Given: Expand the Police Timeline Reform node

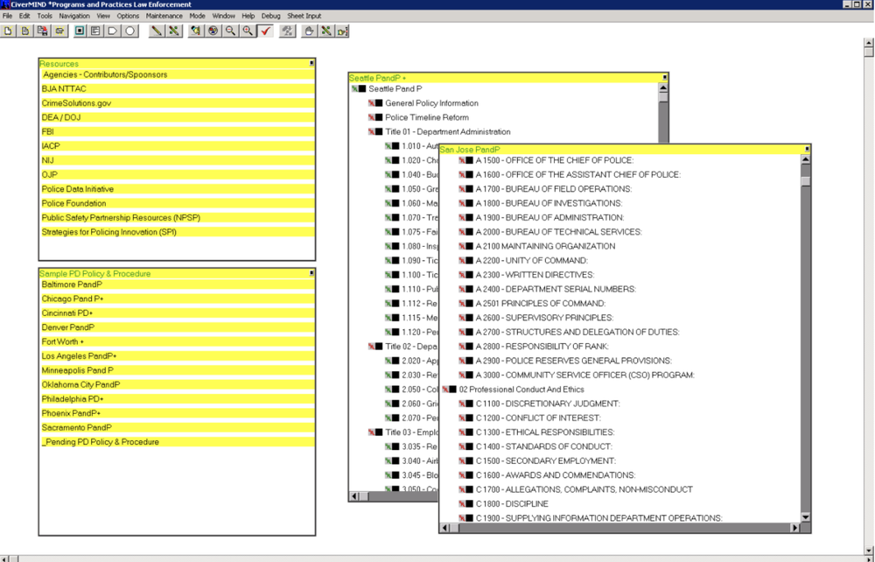Looking at the screenshot, I should [371, 117].
